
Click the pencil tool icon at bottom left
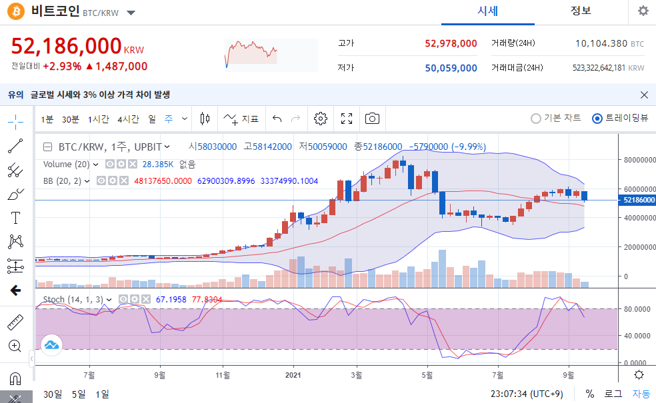pos(15,398)
